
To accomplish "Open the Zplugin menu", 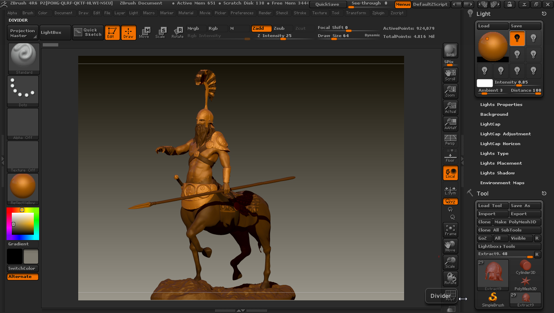I will tap(378, 13).
